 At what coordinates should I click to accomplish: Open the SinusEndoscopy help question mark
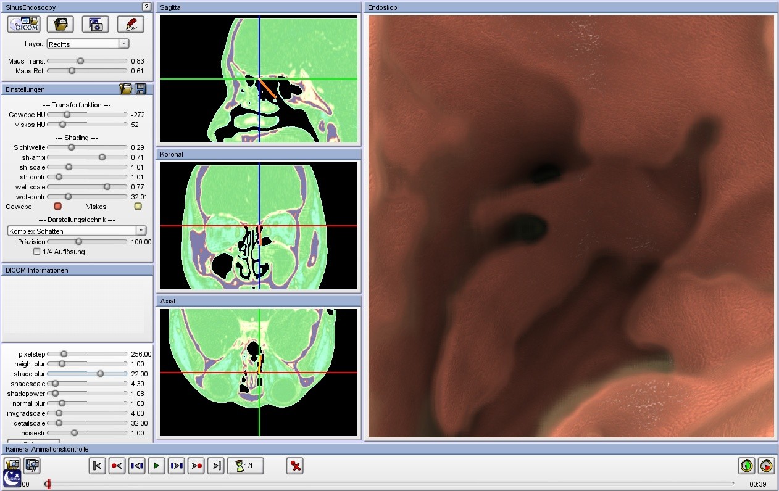[146, 7]
